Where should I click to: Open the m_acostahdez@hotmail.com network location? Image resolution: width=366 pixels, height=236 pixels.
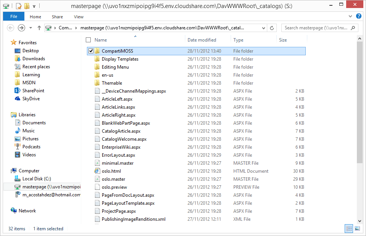51,195
